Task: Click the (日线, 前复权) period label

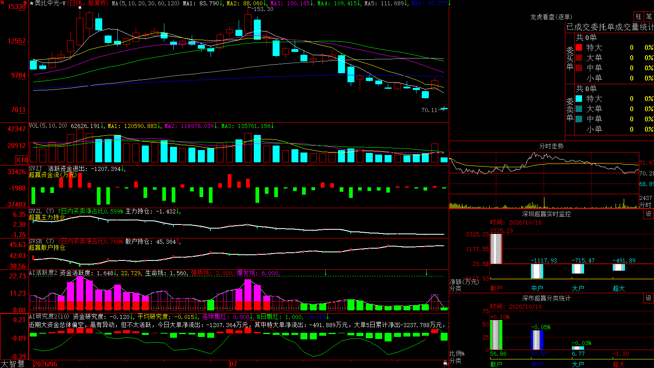Action: pos(88,3)
